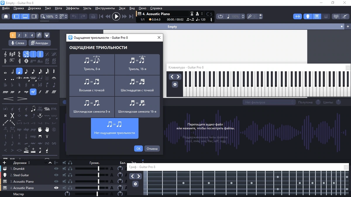
Task: Open the Дорожки options menu
Action: (29, 163)
